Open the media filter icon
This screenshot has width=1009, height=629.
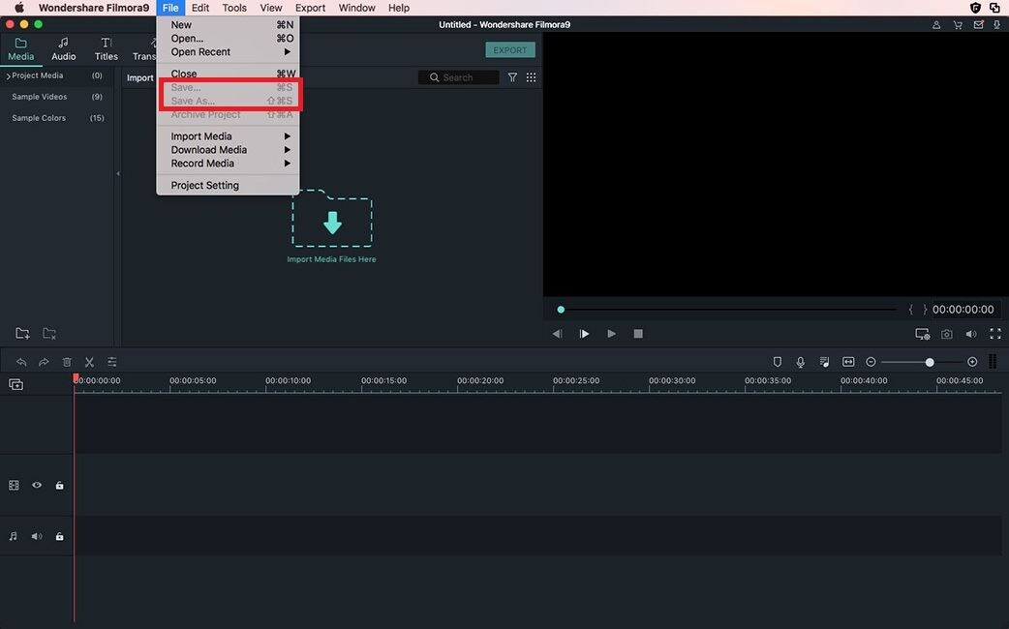click(x=512, y=77)
